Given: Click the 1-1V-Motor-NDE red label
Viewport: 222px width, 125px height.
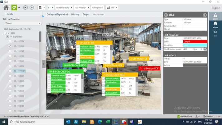Looking at the screenshot, I should tap(149, 68).
